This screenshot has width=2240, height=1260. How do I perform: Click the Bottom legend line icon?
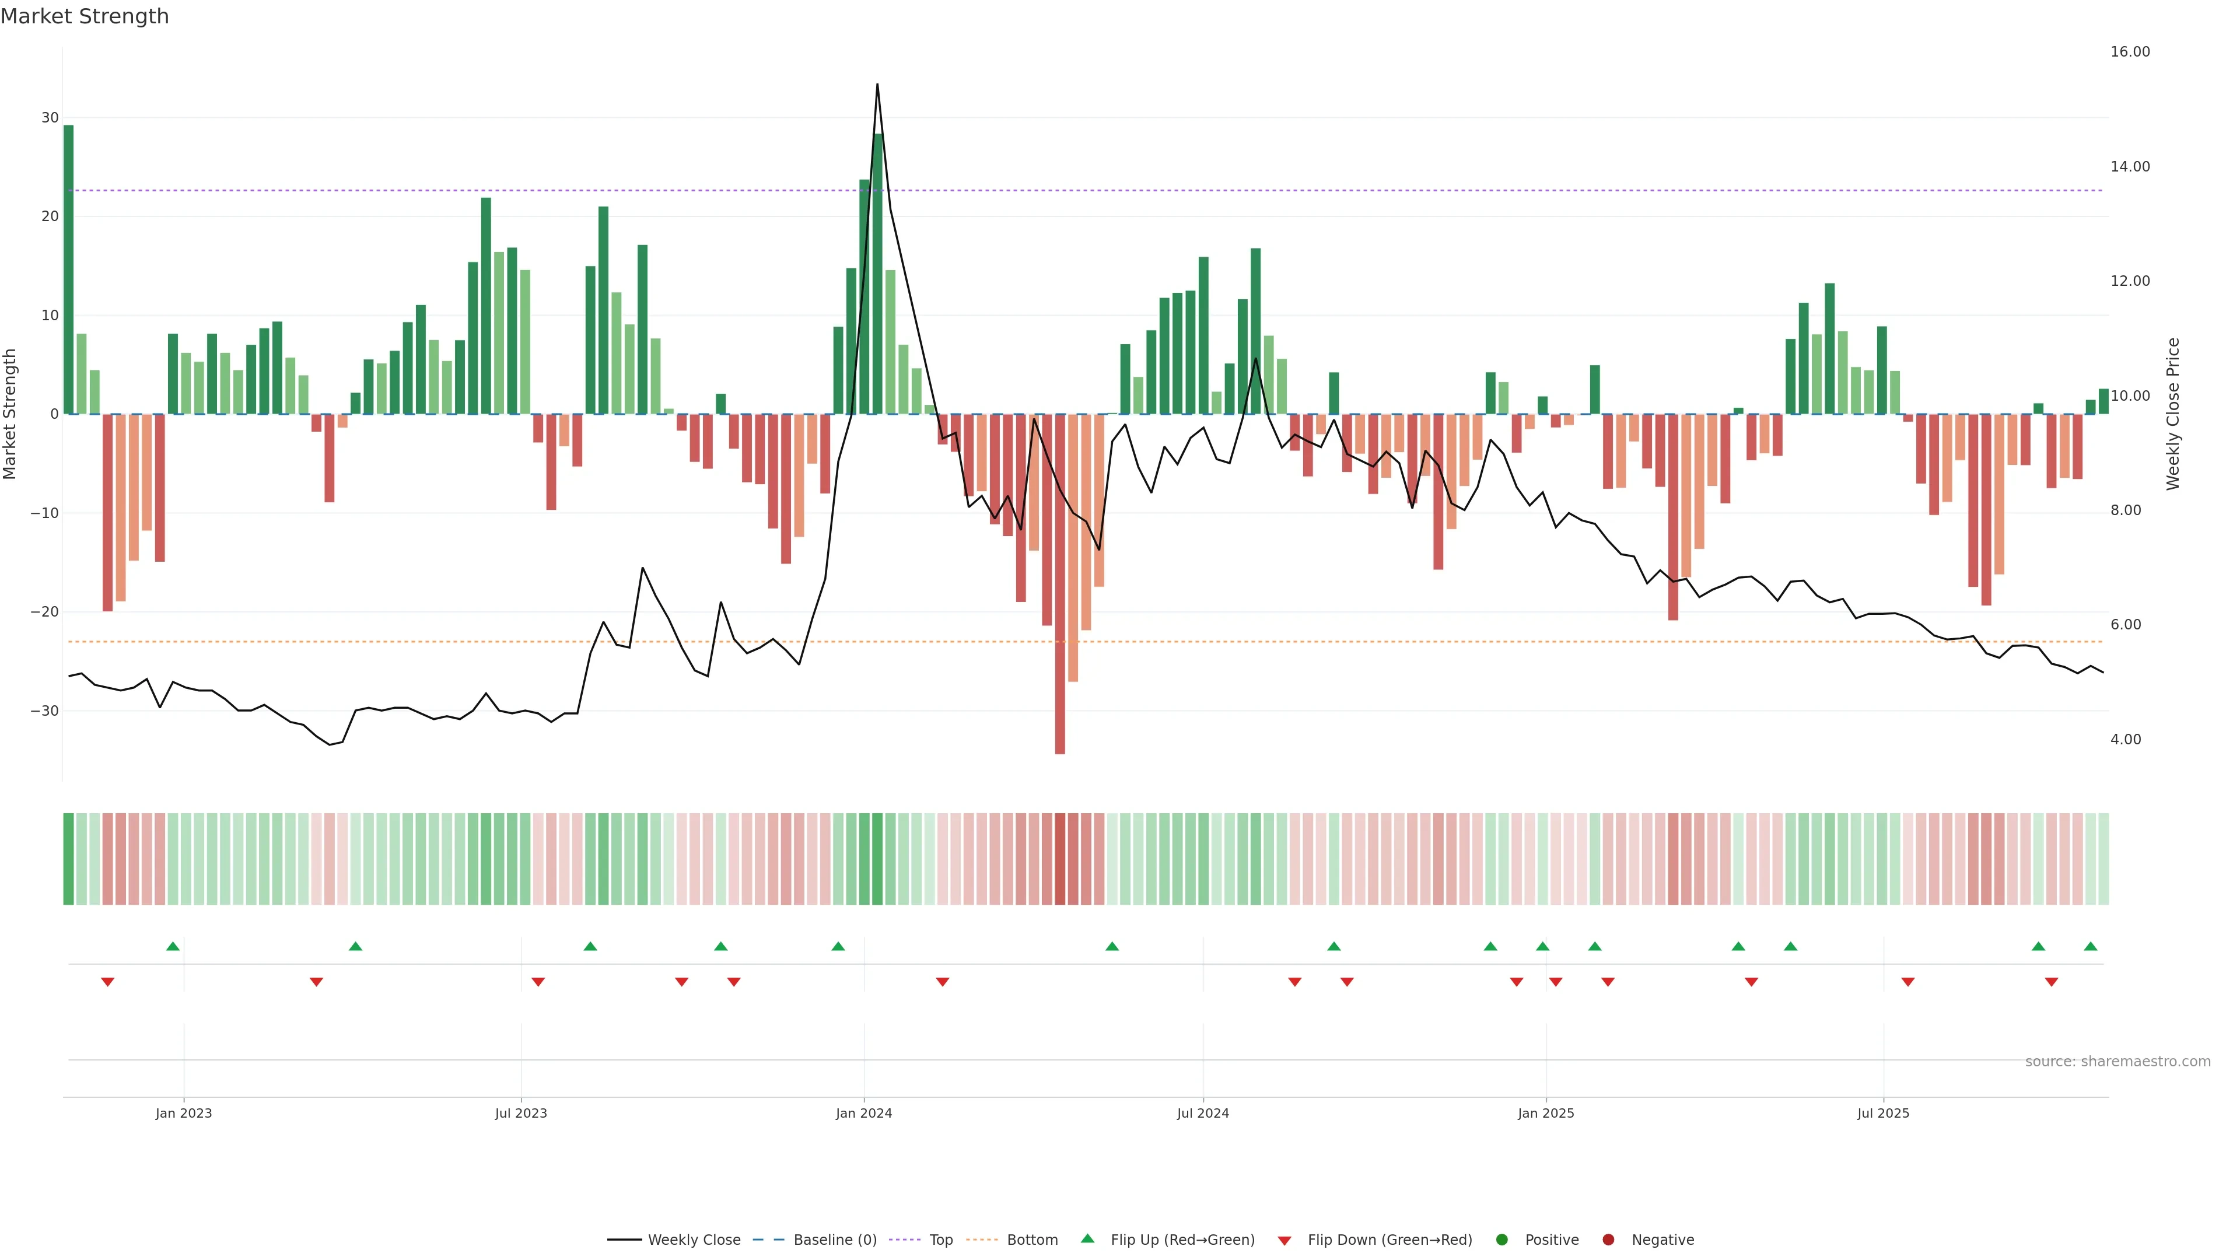tap(982, 1240)
